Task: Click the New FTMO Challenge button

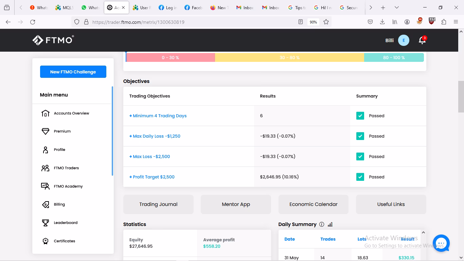Action: [x=73, y=72]
